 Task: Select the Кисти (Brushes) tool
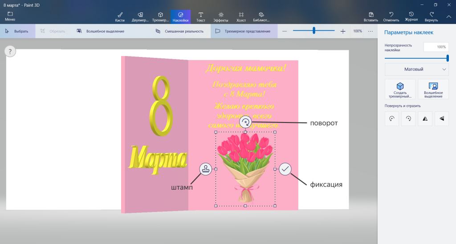pos(120,16)
